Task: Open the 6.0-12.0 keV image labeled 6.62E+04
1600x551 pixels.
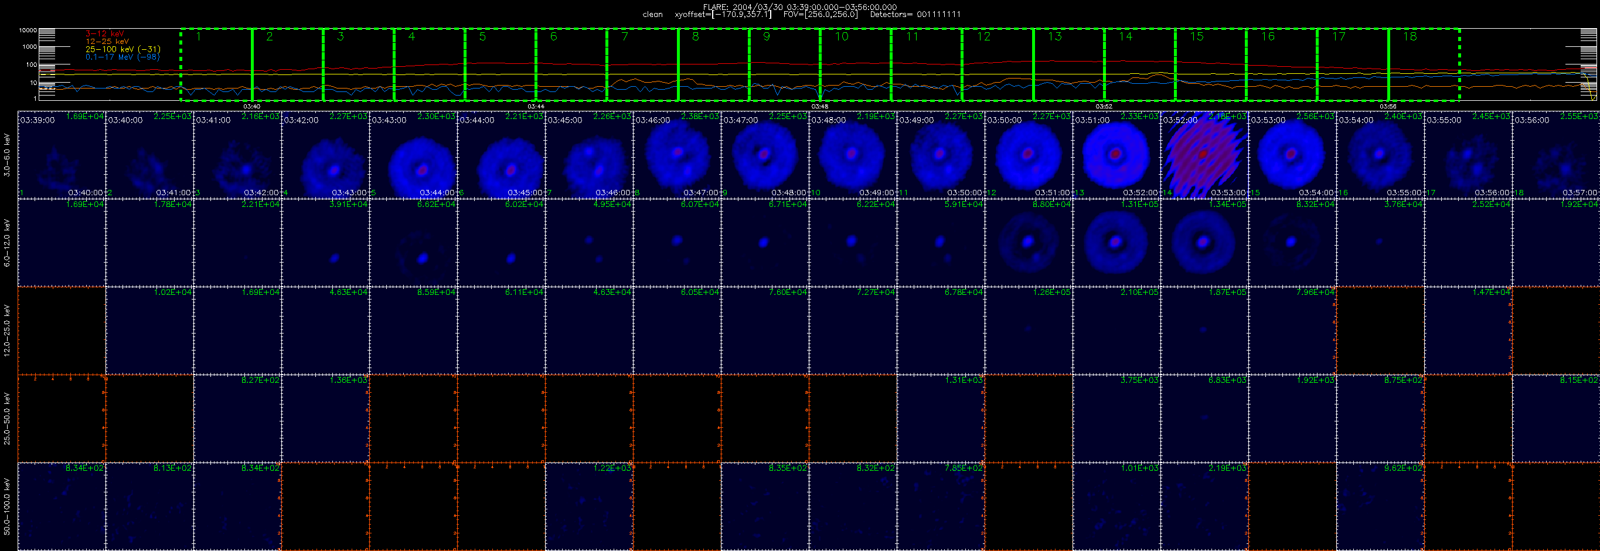Action: pos(413,243)
